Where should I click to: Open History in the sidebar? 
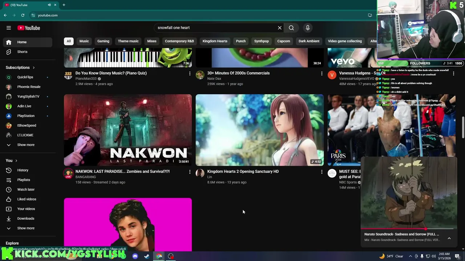28,170
